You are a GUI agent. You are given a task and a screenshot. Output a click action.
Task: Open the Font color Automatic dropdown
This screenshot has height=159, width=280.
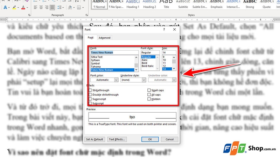(116, 80)
